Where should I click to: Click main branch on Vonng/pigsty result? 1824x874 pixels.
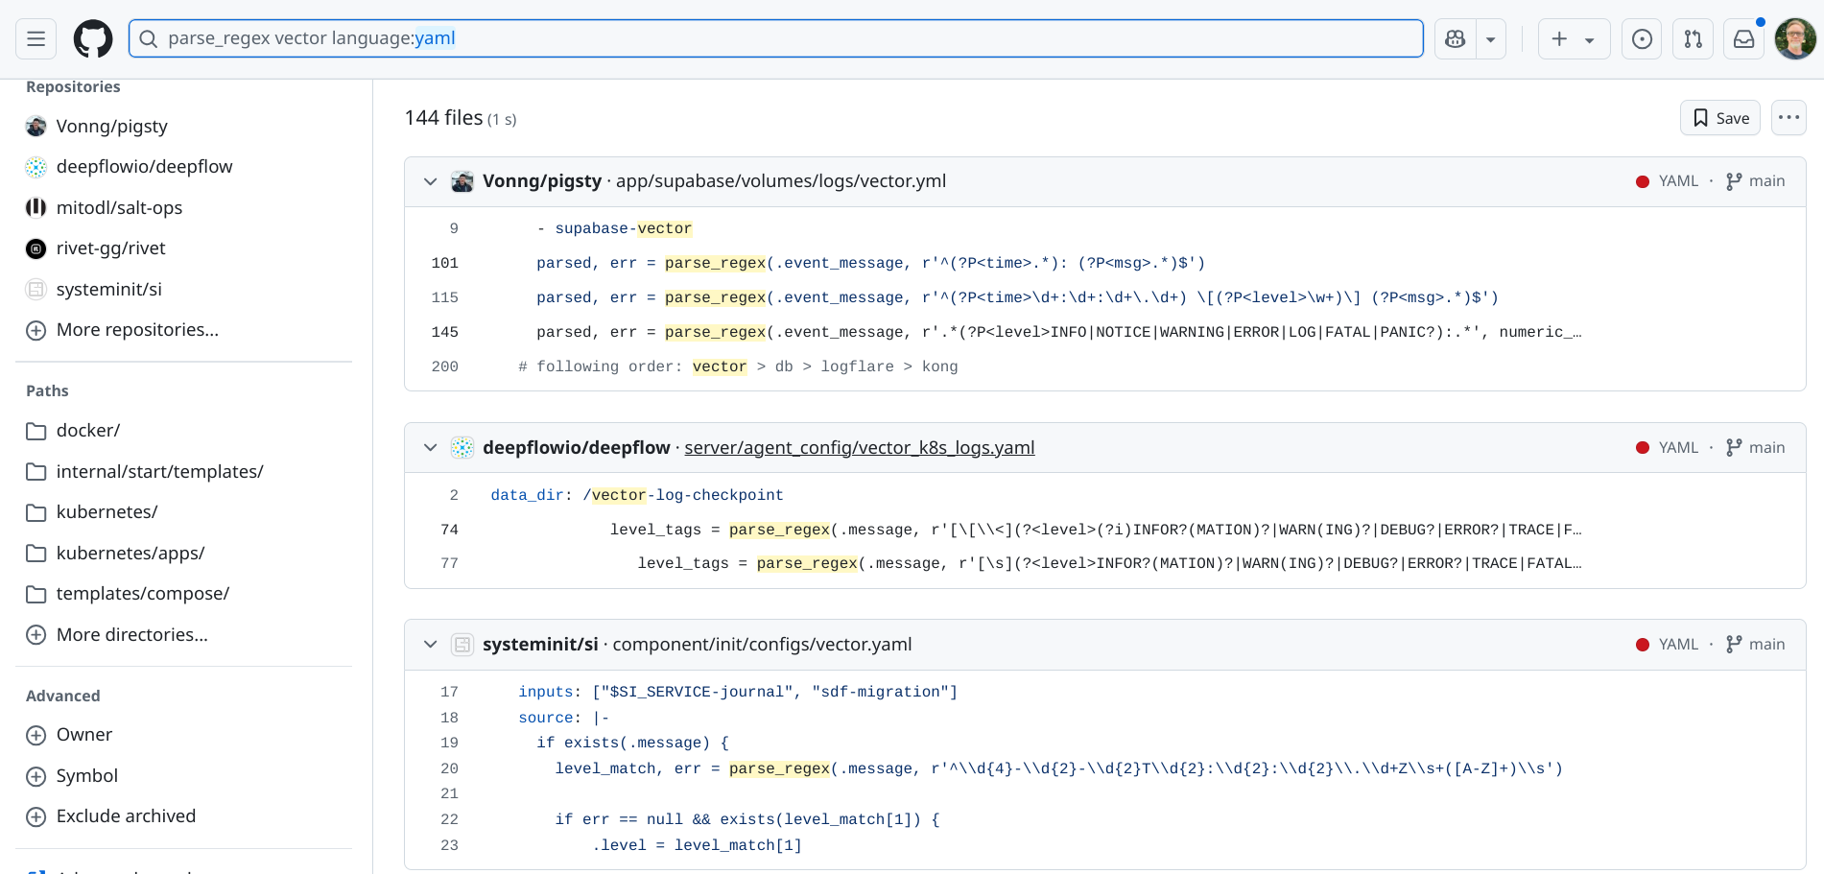(x=1756, y=181)
